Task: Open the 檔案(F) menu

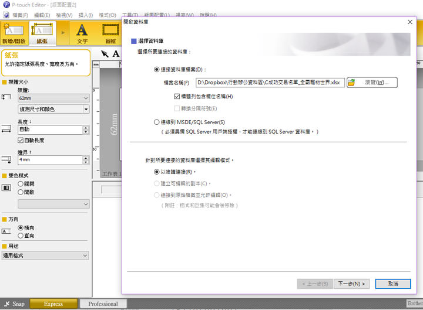Action: click(x=20, y=15)
